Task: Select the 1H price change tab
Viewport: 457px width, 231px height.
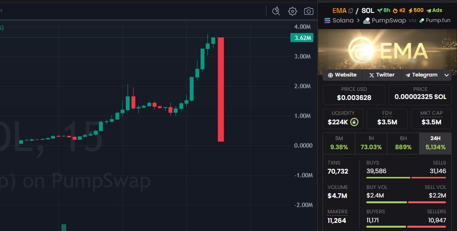Action: point(371,143)
